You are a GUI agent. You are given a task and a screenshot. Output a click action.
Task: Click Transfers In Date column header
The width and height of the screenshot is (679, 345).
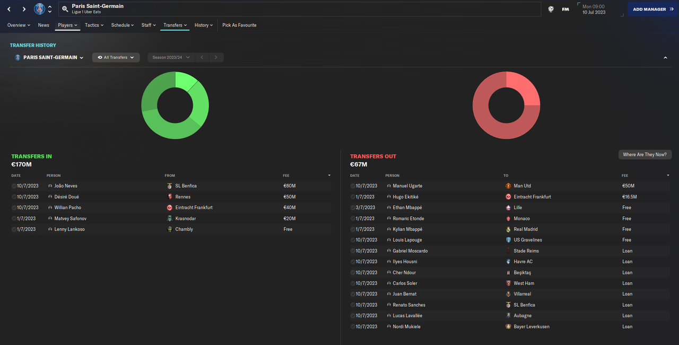[x=16, y=175]
